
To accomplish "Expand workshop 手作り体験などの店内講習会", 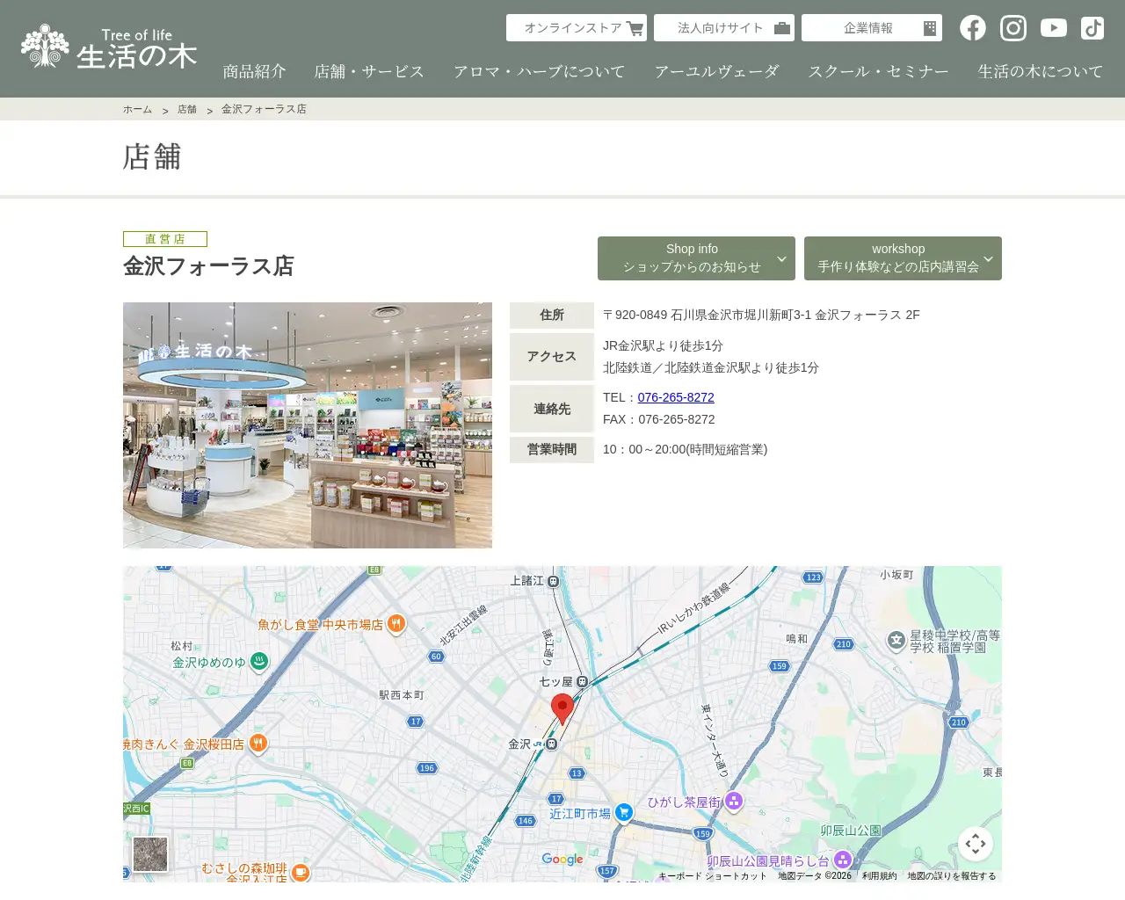I will pyautogui.click(x=903, y=258).
